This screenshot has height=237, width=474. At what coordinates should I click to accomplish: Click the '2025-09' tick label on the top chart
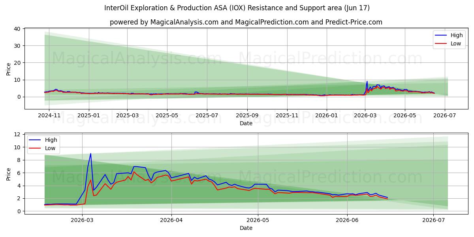click(247, 116)
